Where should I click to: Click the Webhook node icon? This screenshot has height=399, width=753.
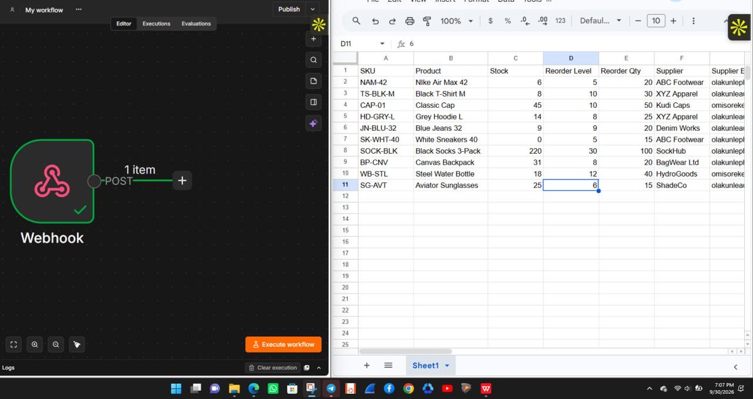coord(52,181)
